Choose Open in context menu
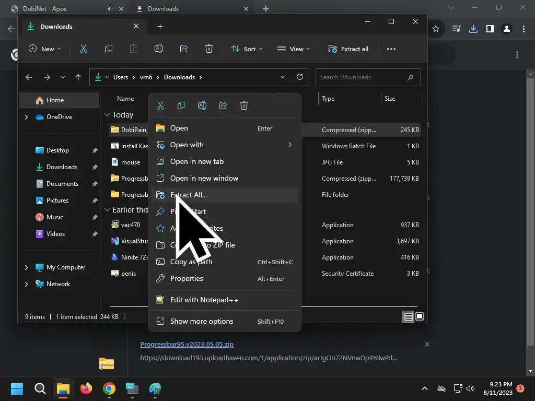 pos(225,128)
